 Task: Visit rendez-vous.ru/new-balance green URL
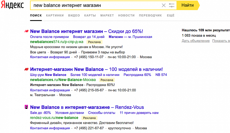54,118
